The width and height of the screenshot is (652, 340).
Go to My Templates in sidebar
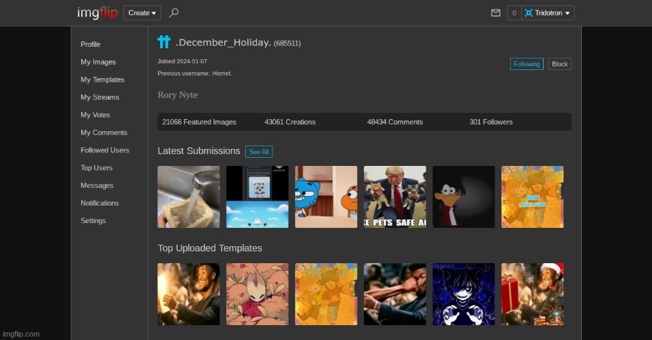tap(102, 80)
